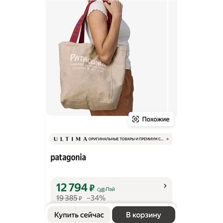Click the crossed-out 19 385 ₽ price

(69, 198)
